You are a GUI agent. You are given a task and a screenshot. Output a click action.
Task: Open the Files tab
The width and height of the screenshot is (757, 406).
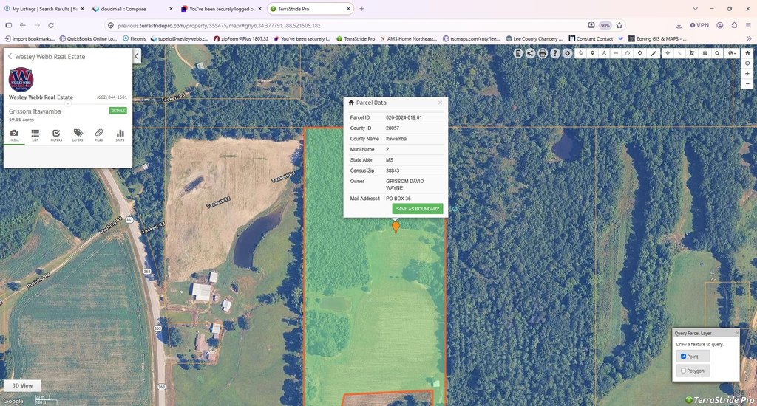(x=99, y=136)
